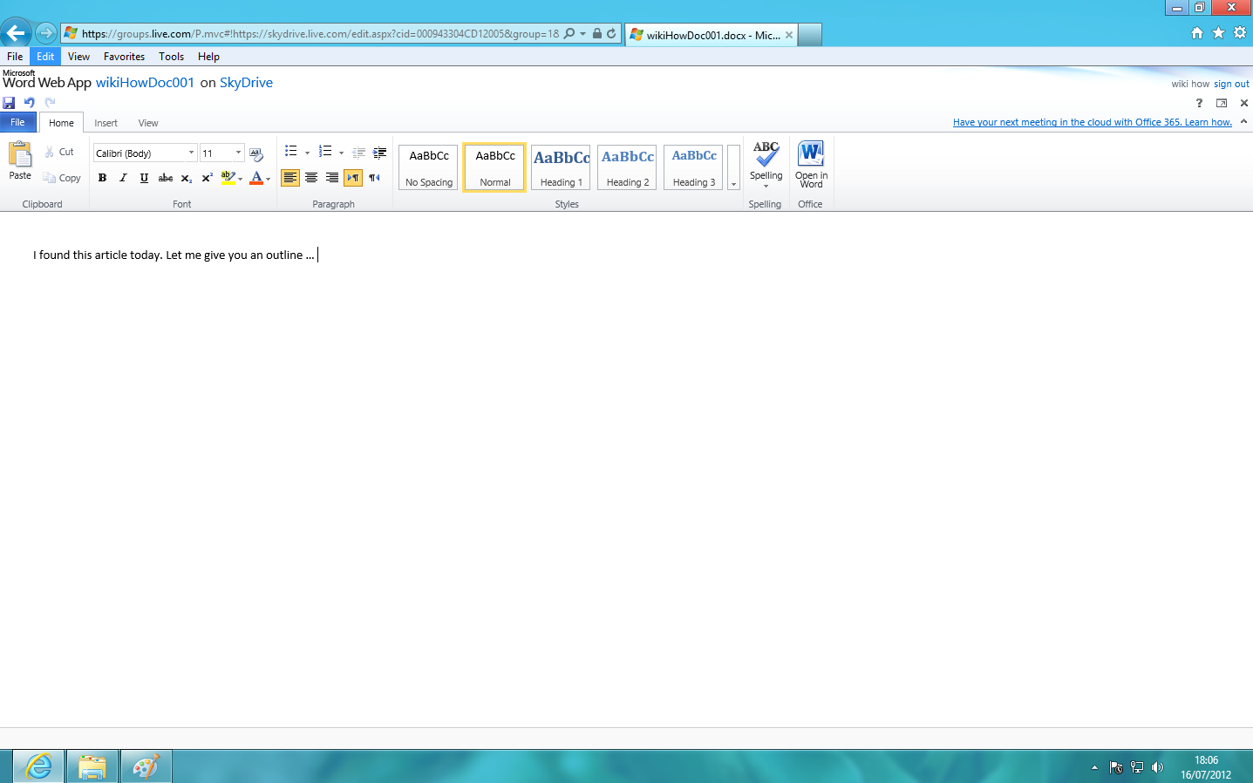Pop out the editor window icon
Screen dimensions: 1253x783
tap(1222, 103)
